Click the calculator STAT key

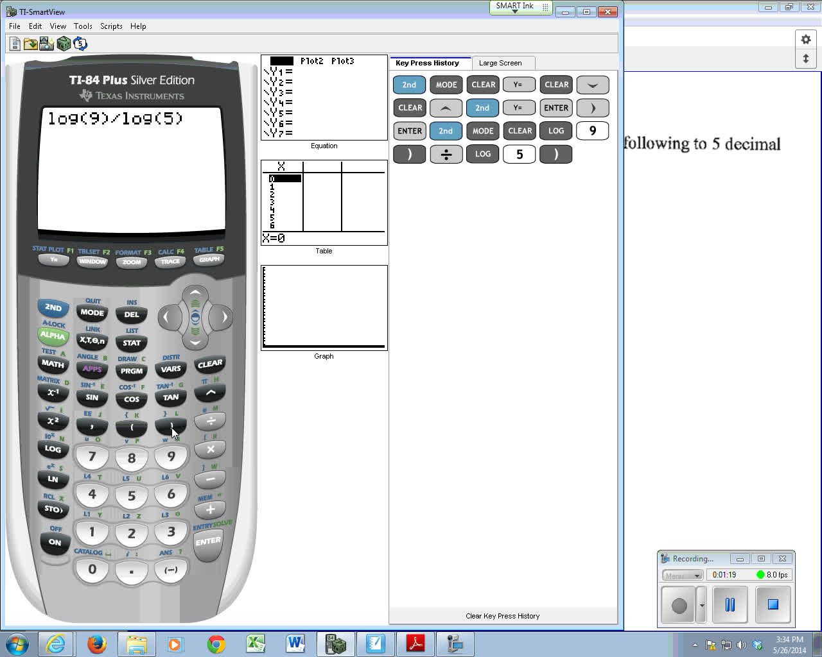(x=132, y=343)
